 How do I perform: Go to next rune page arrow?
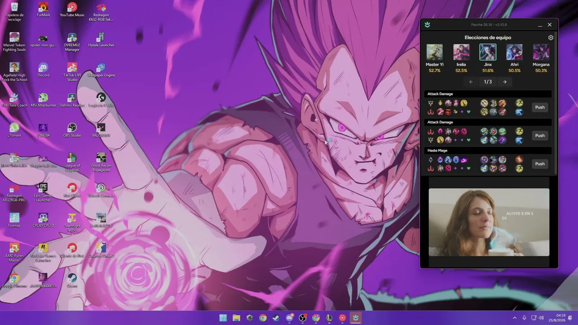pyautogui.click(x=505, y=82)
